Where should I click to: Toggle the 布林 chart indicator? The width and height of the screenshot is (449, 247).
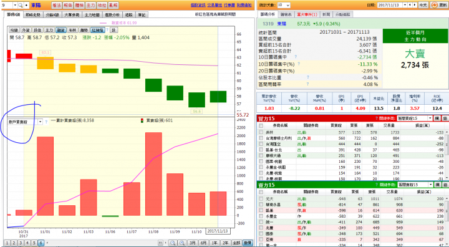tap(72, 30)
